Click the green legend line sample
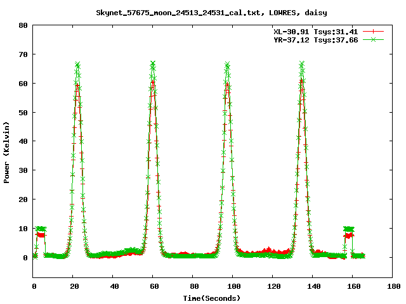 373,39
